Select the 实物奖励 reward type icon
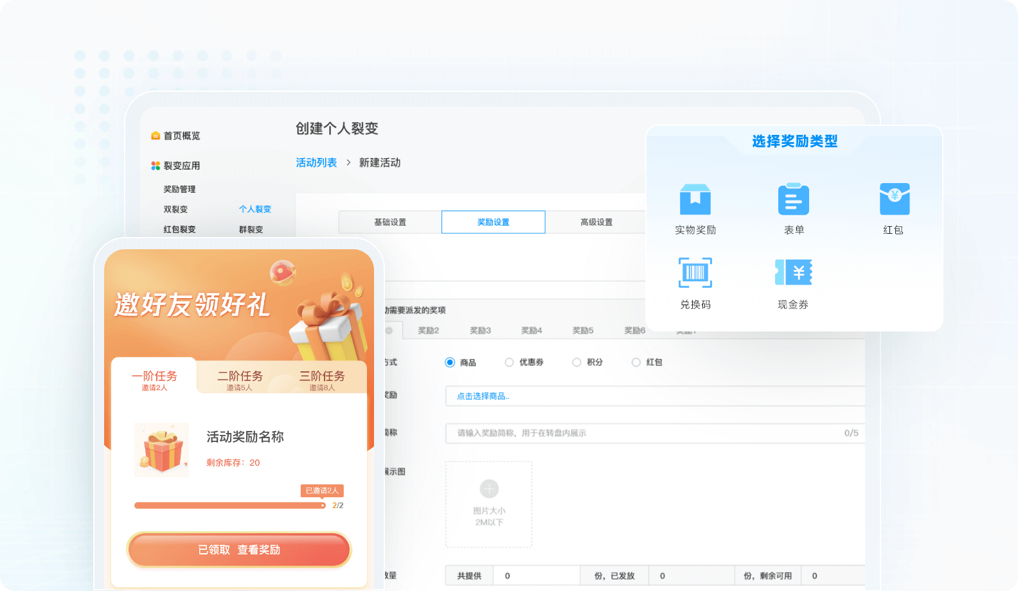Image resolution: width=1018 pixels, height=591 pixels. [695, 200]
